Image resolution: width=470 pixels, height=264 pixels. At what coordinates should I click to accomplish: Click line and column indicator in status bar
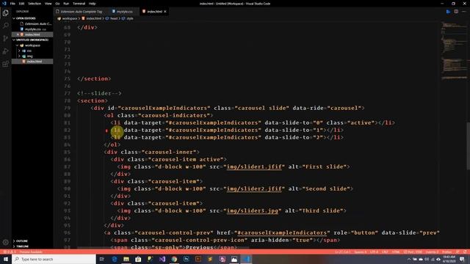coord(342,252)
